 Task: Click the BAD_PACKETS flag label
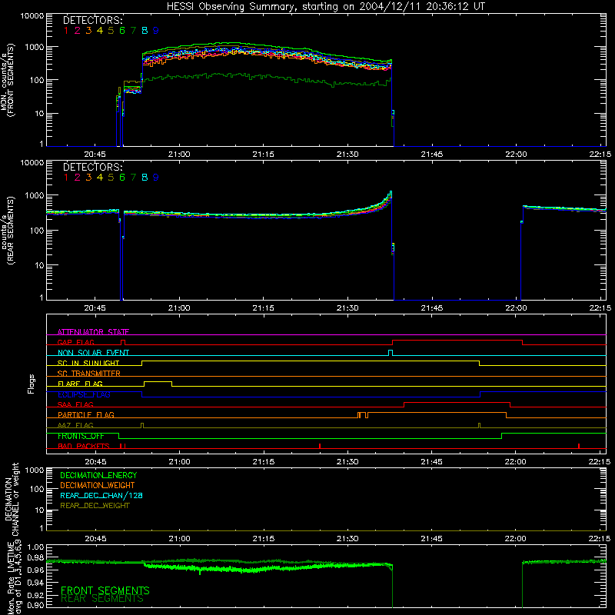84,446
